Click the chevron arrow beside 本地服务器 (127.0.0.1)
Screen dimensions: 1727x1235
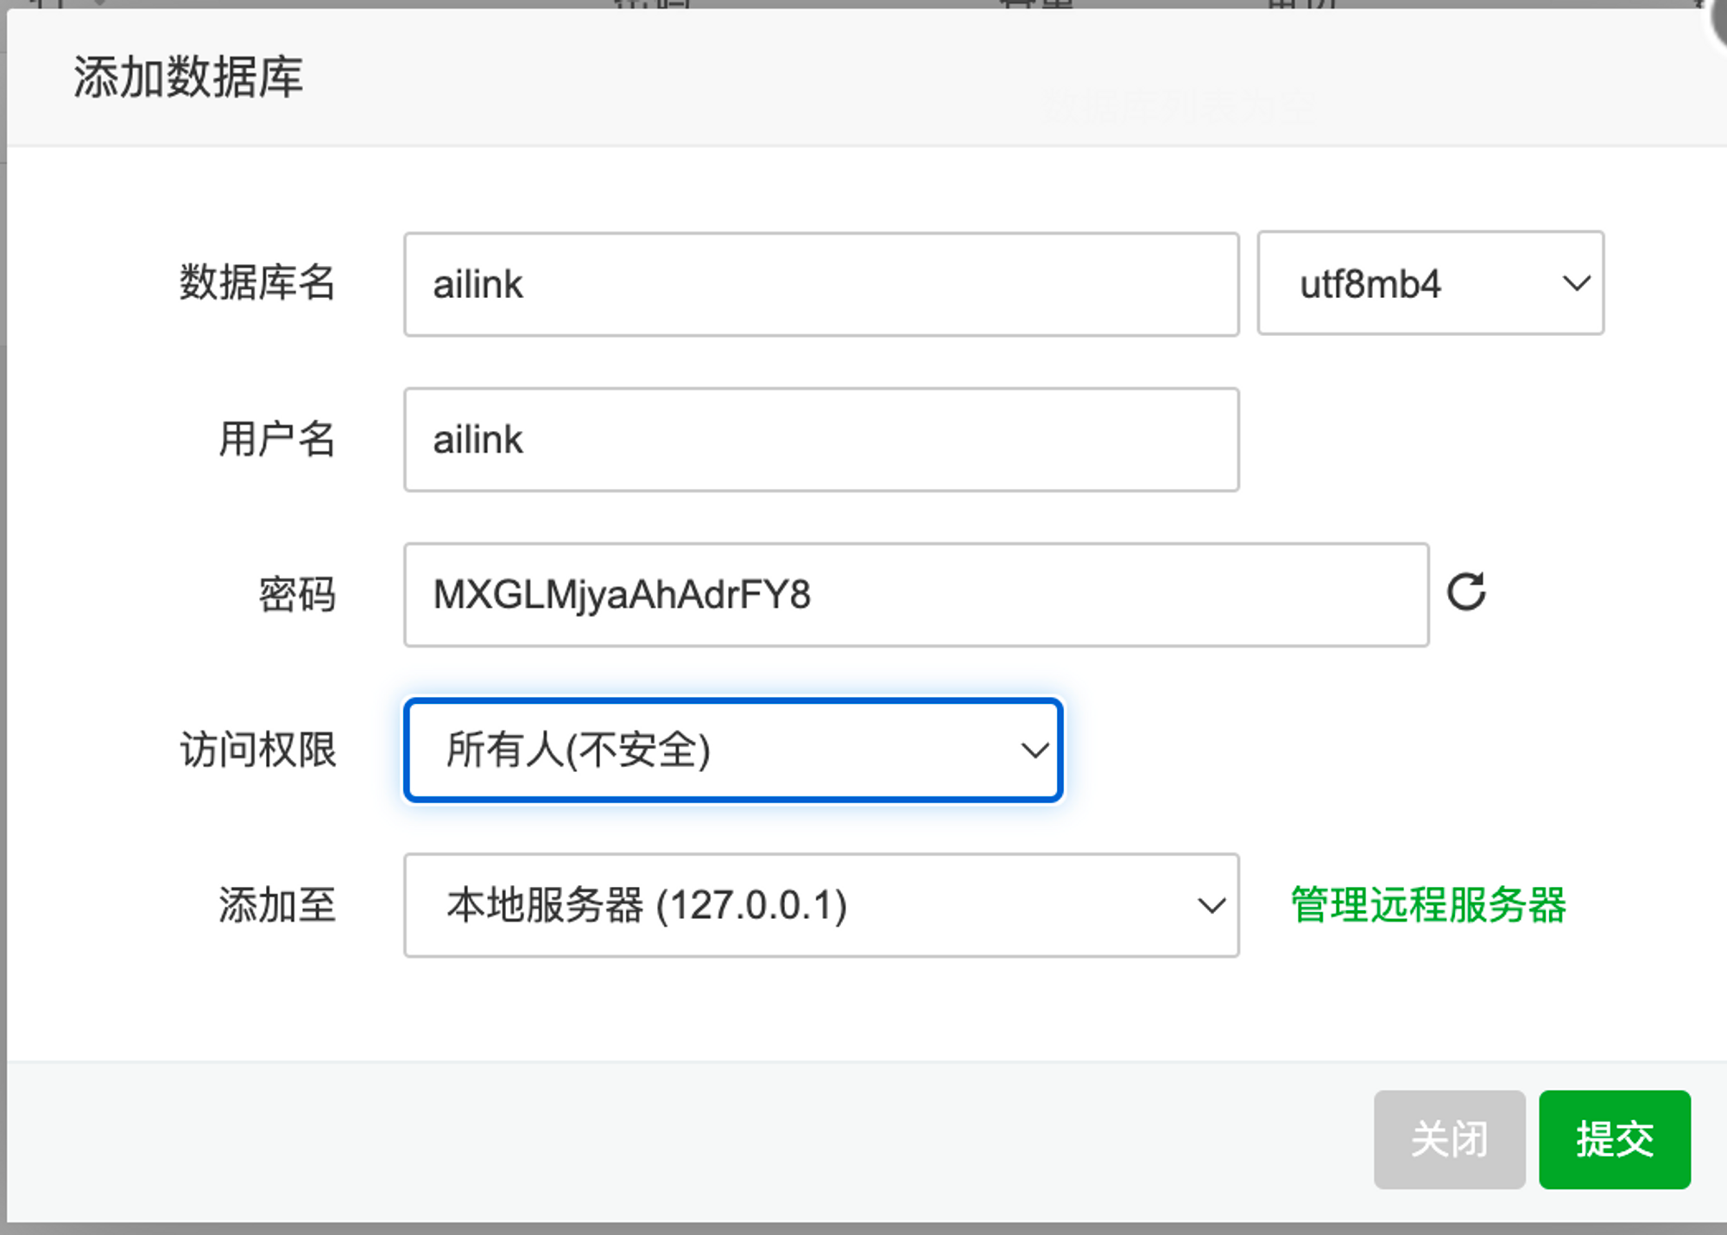click(1211, 906)
